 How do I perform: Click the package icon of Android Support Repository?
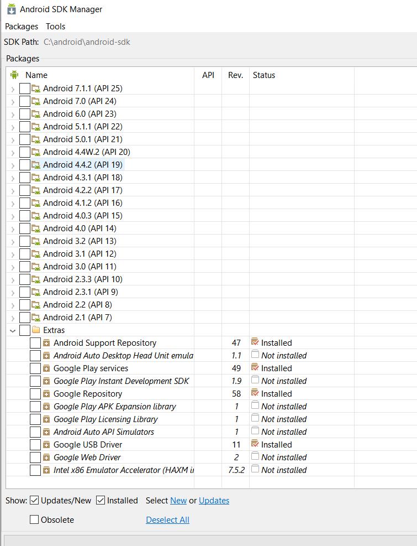[x=46, y=344]
